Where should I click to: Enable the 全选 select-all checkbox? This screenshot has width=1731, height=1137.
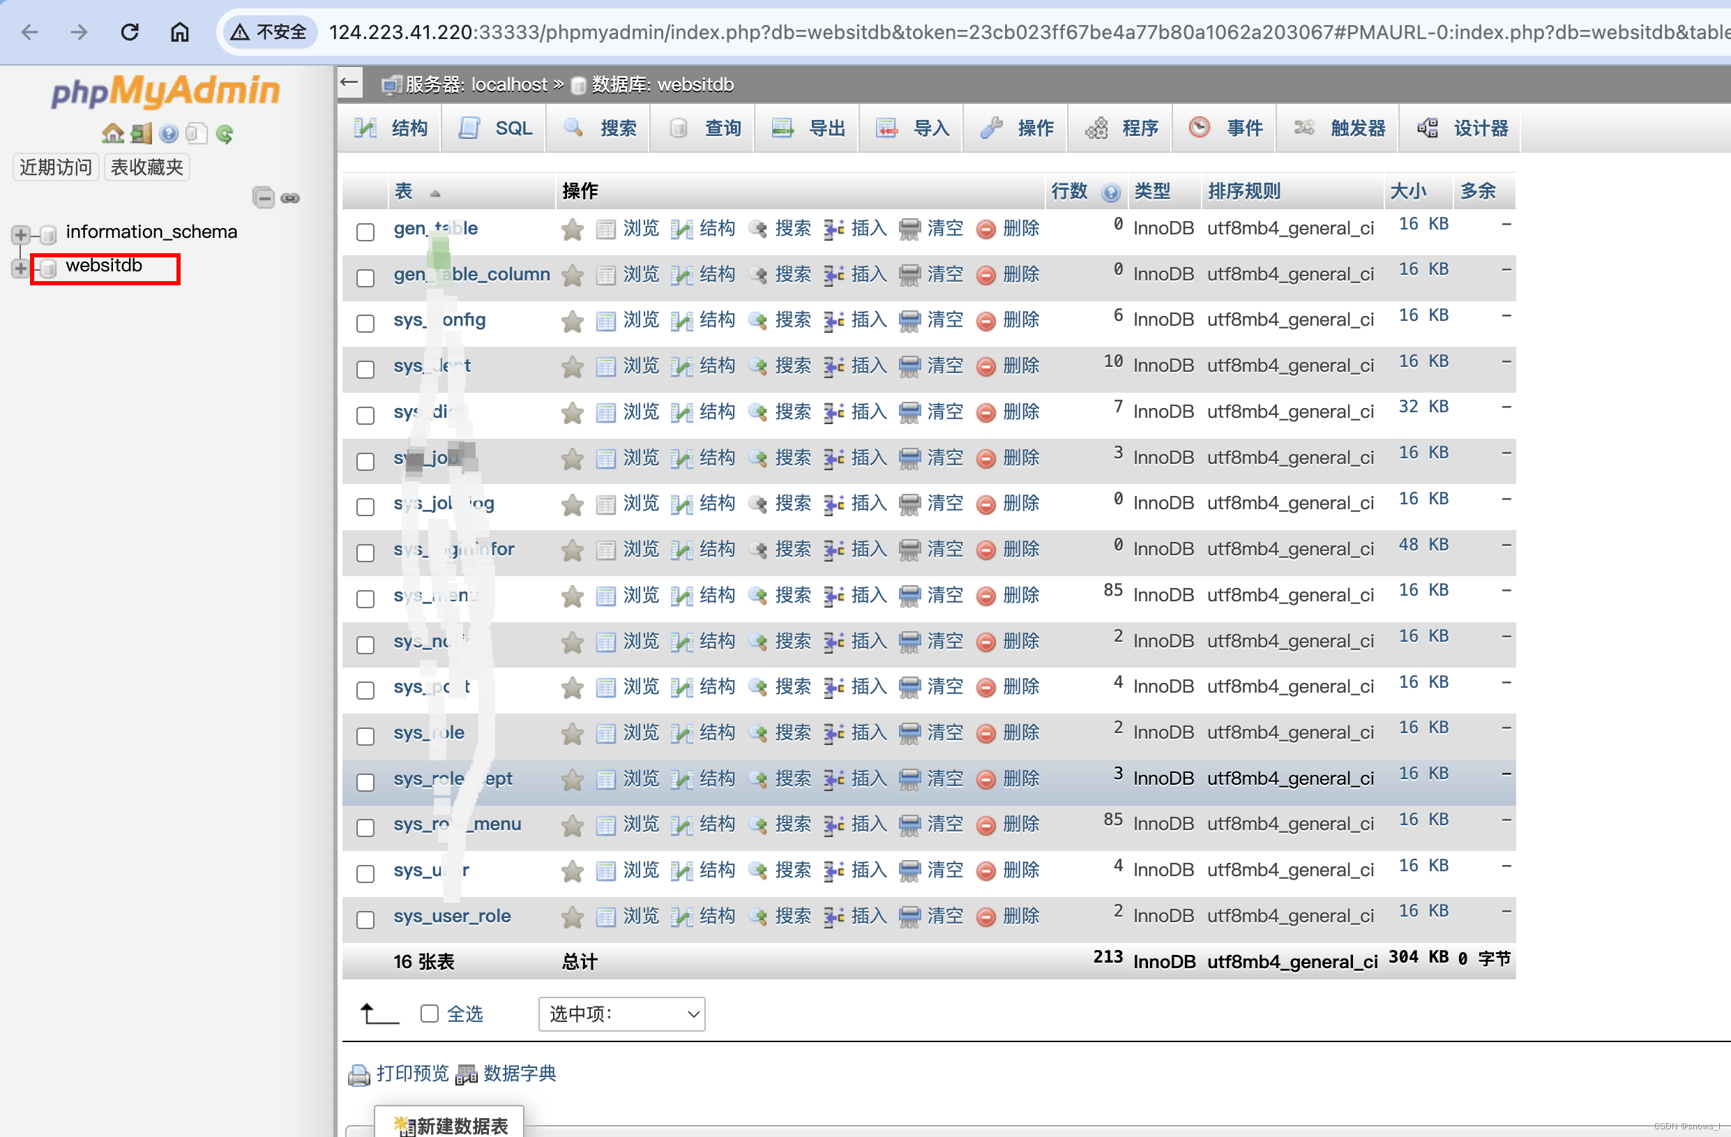(x=429, y=1014)
